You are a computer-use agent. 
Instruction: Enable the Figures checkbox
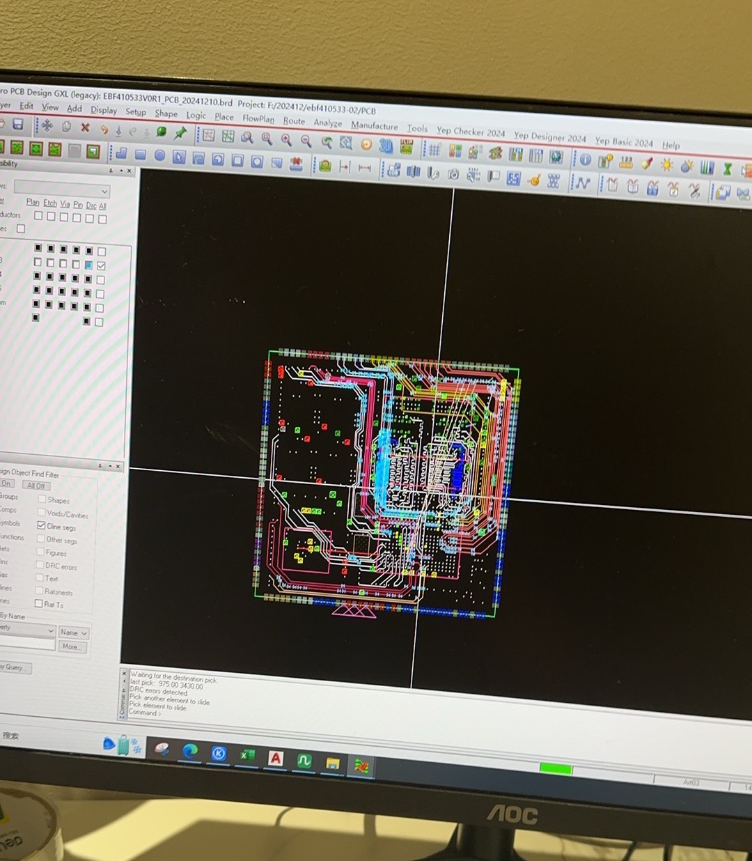pos(40,552)
